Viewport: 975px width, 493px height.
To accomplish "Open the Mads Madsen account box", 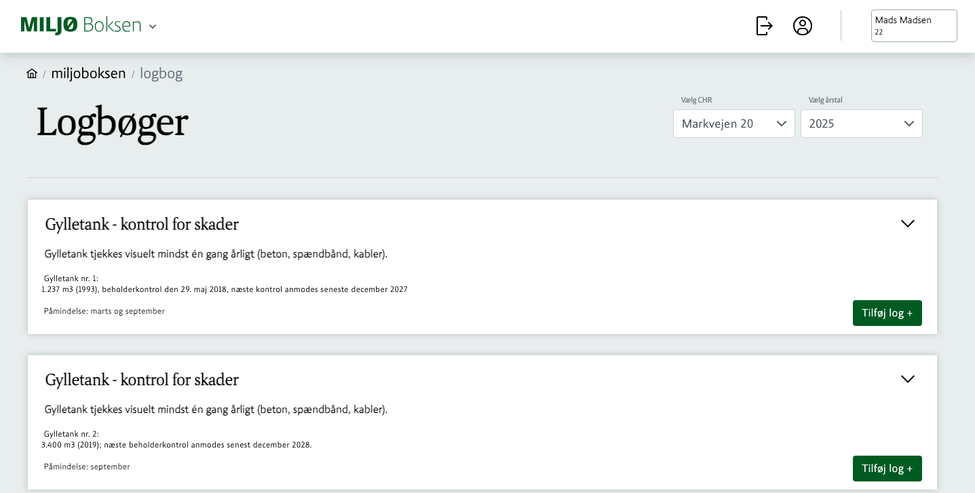I will coord(913,26).
